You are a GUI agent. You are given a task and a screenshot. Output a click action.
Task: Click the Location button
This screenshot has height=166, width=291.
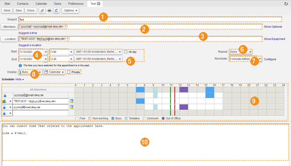point(9,39)
